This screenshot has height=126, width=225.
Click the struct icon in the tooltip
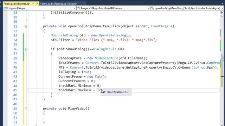coord(104,92)
